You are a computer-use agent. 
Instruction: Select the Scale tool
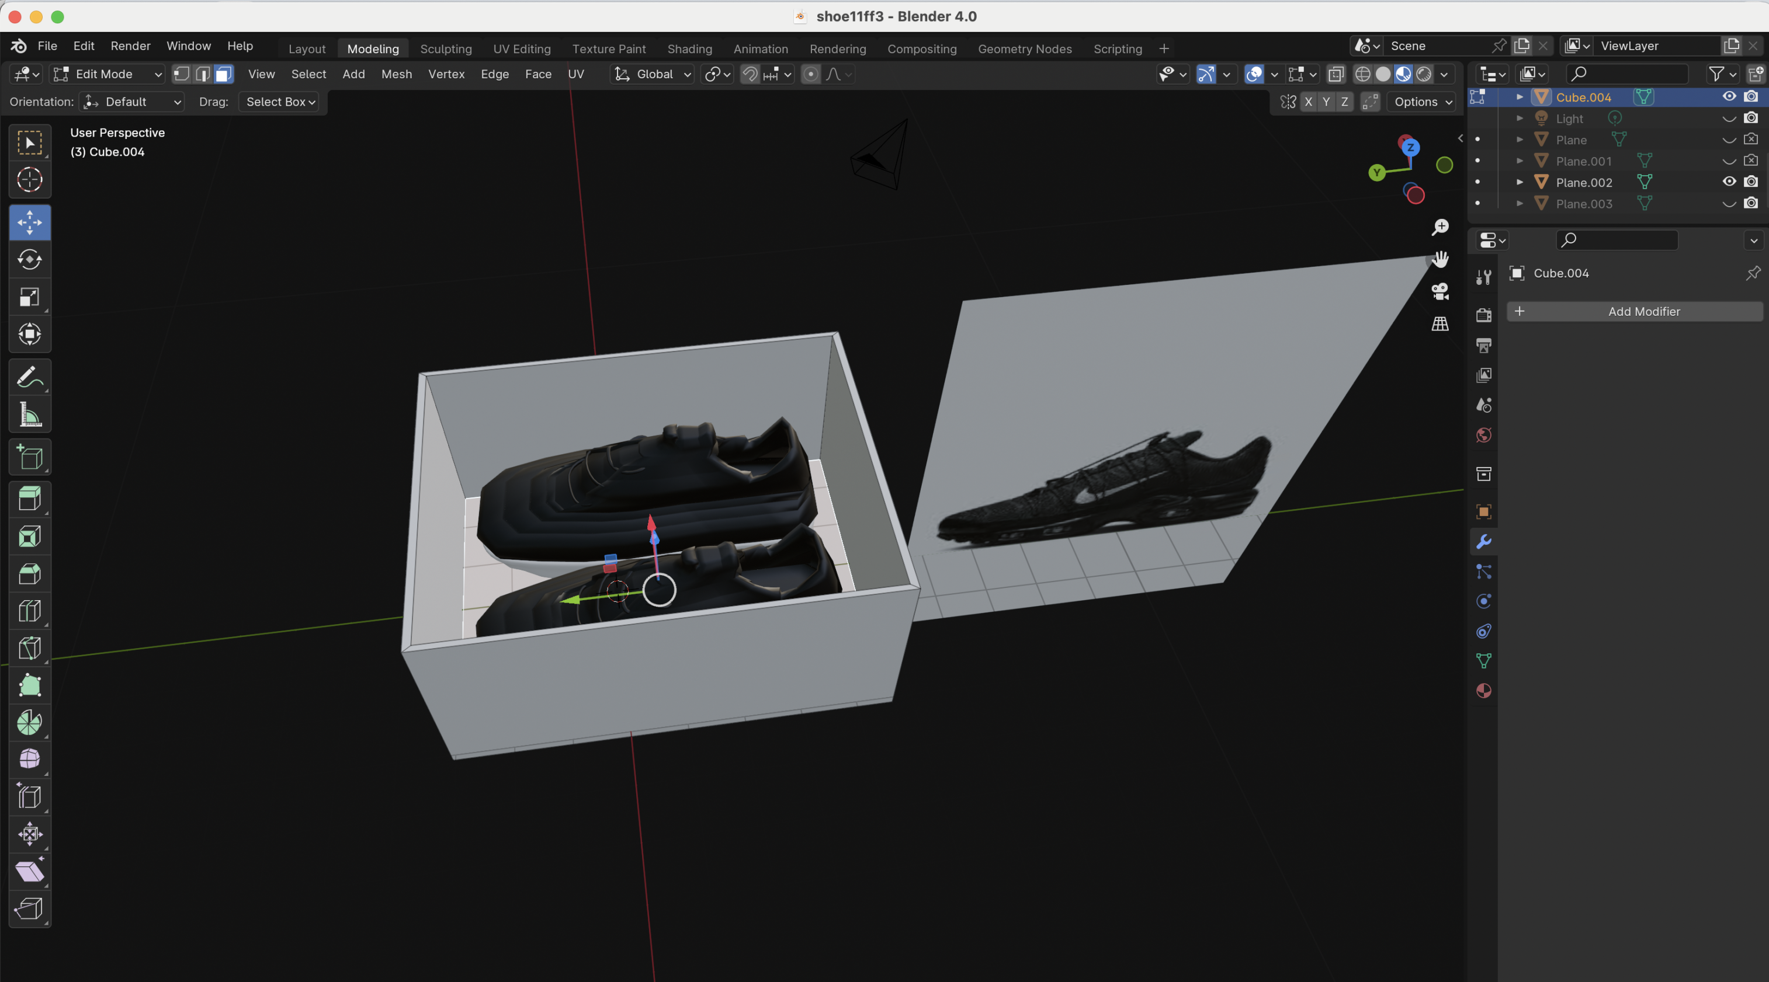(30, 297)
